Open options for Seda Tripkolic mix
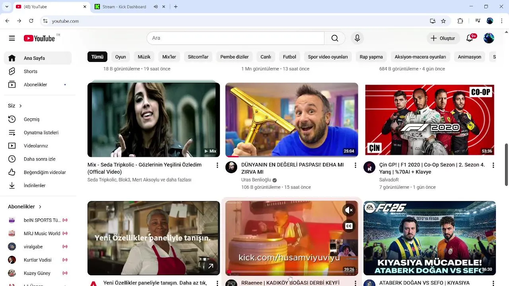Image resolution: width=509 pixels, height=286 pixels. (x=217, y=165)
